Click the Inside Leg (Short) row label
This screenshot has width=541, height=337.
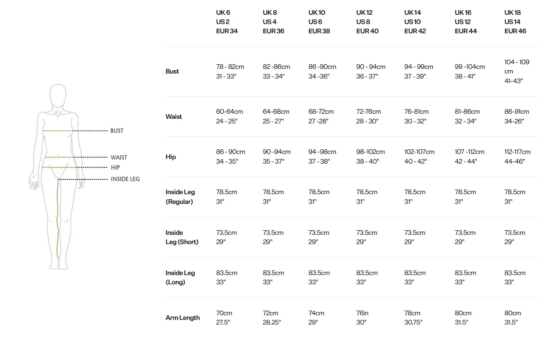182,237
